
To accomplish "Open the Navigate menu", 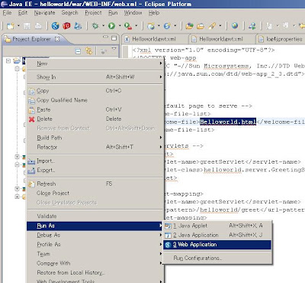I will pos(44,13).
